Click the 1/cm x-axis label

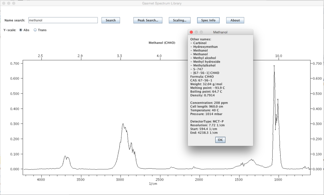point(153,184)
